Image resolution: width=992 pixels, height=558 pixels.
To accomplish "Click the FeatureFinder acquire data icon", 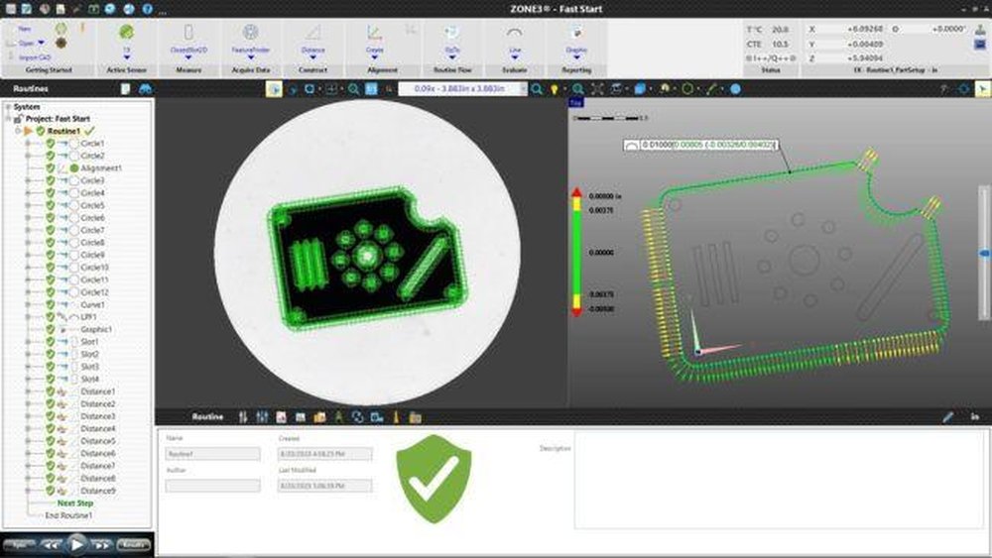I will click(251, 32).
